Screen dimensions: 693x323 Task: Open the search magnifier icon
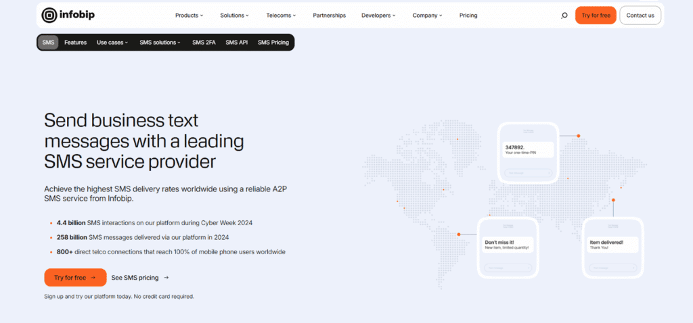pos(564,16)
